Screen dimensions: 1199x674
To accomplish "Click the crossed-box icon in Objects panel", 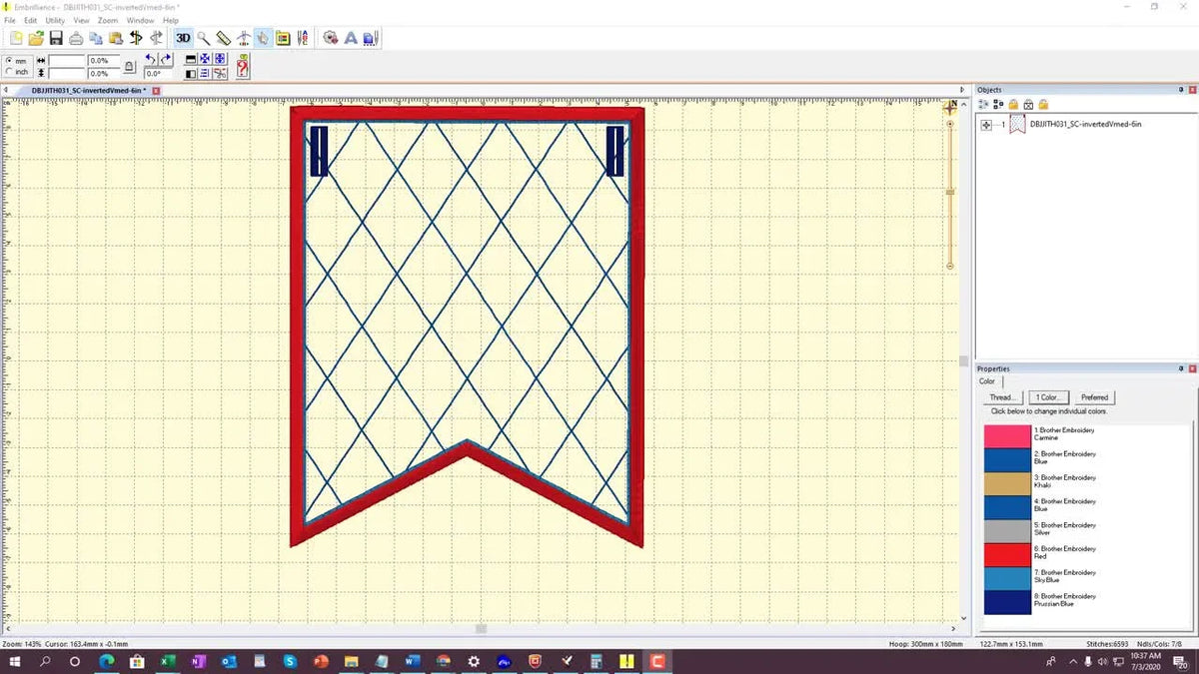I will [1028, 104].
